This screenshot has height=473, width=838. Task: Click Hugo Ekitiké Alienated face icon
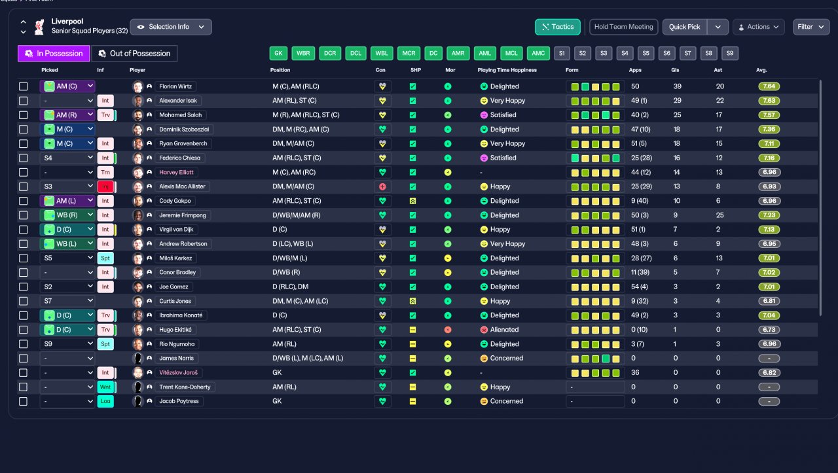(x=484, y=330)
